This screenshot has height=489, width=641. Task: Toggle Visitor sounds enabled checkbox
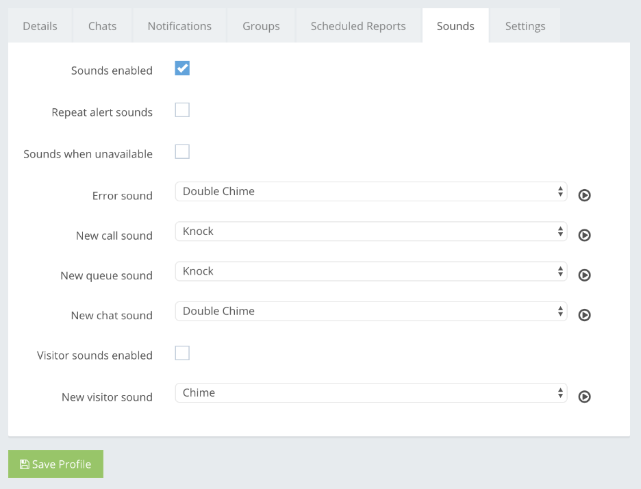point(182,353)
